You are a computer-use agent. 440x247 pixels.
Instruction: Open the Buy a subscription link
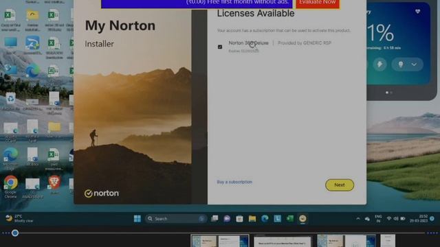tap(234, 182)
